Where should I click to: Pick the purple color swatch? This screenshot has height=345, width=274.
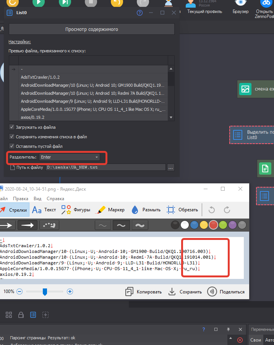[232, 225]
